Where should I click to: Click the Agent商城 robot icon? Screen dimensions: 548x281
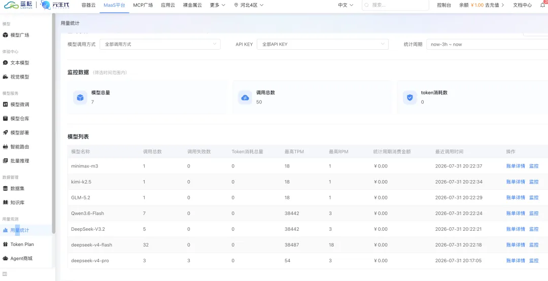5,258
